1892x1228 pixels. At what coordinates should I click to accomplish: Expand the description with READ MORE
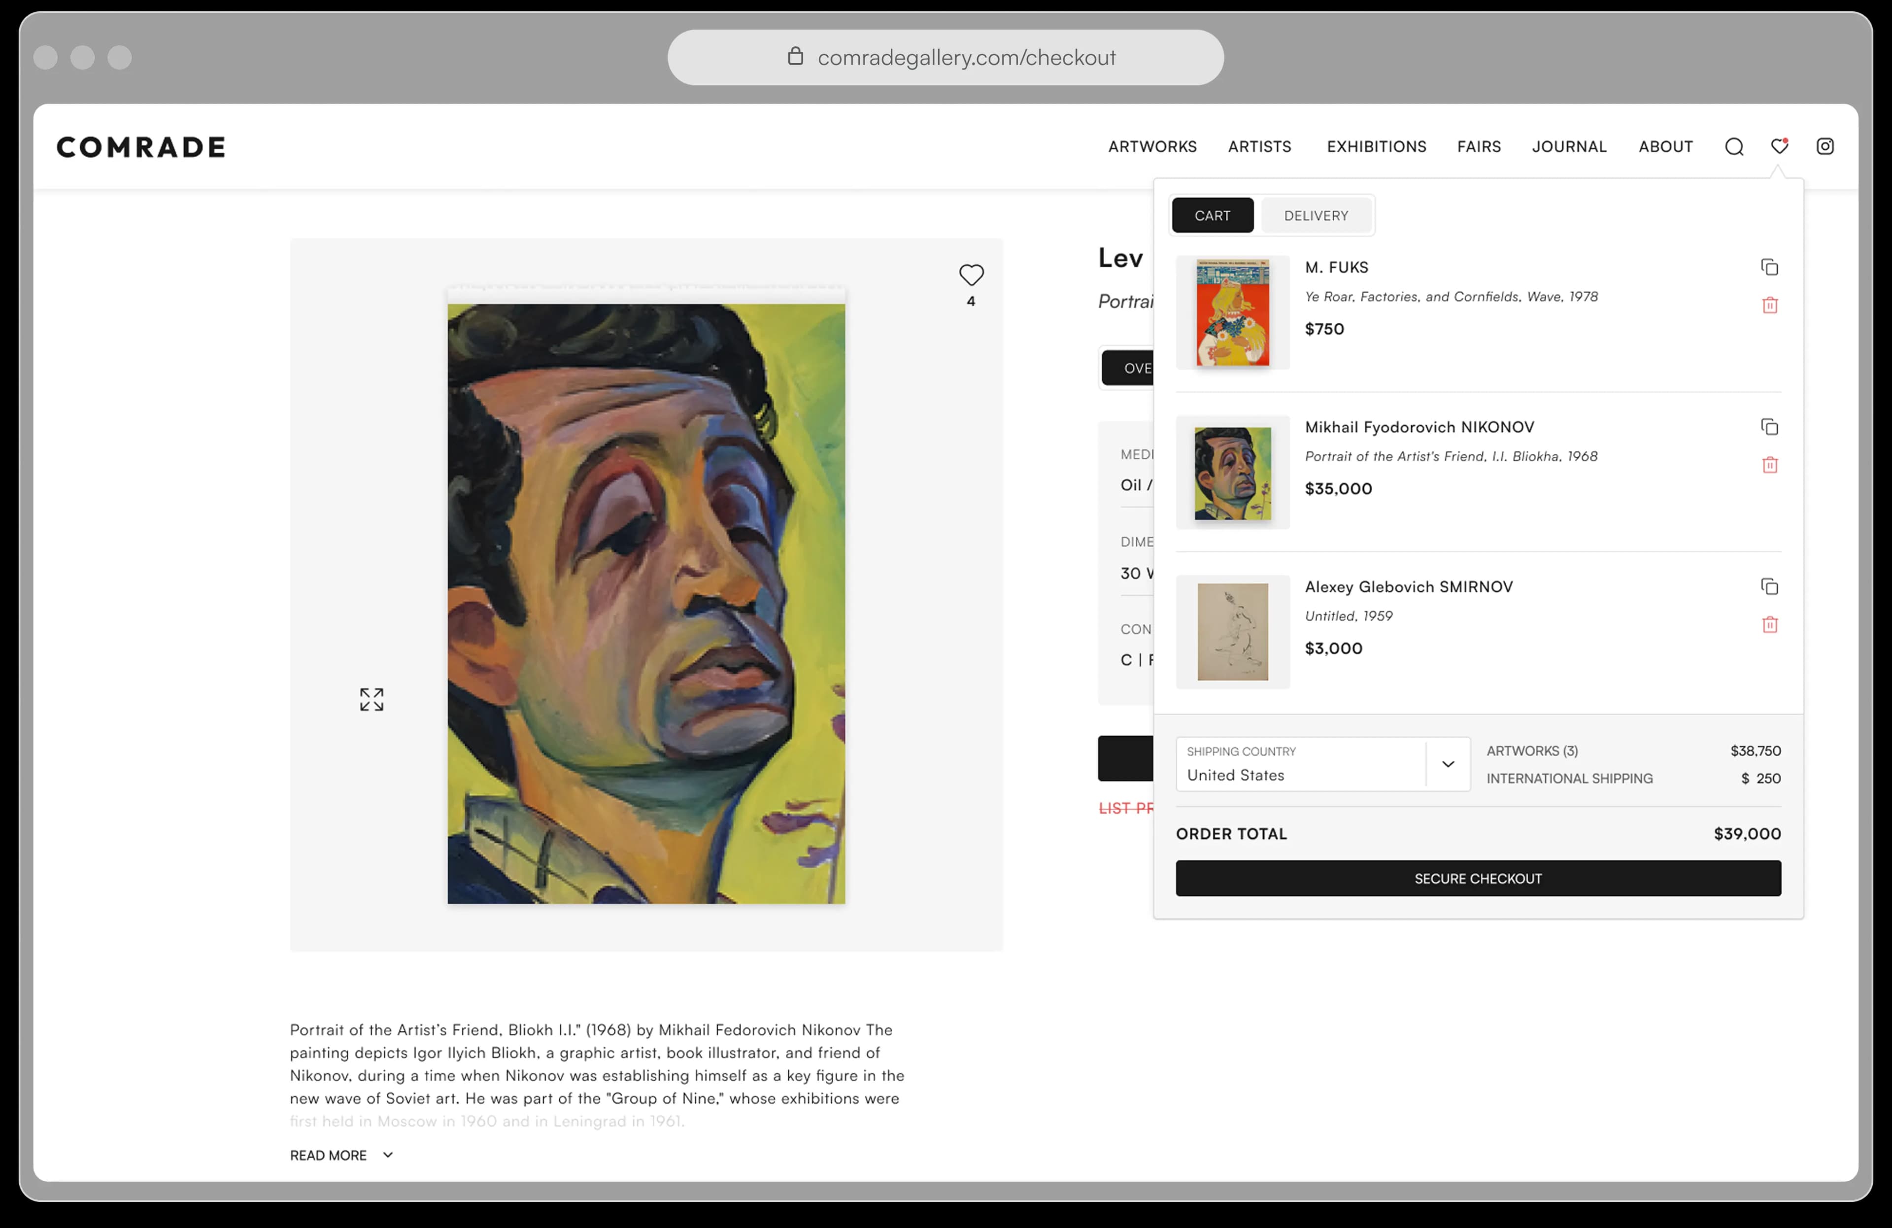pos(341,1155)
